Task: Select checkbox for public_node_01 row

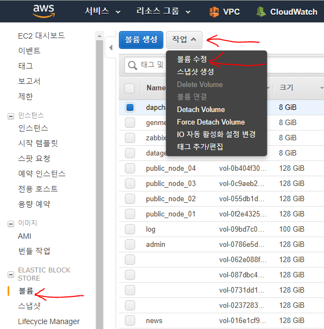Action: point(130,214)
